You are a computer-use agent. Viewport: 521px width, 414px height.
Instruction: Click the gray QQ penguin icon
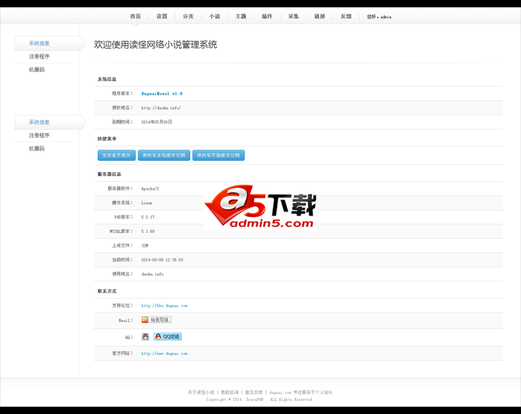(x=145, y=336)
